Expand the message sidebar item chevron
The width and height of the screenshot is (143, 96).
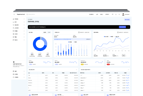[x=24, y=40]
